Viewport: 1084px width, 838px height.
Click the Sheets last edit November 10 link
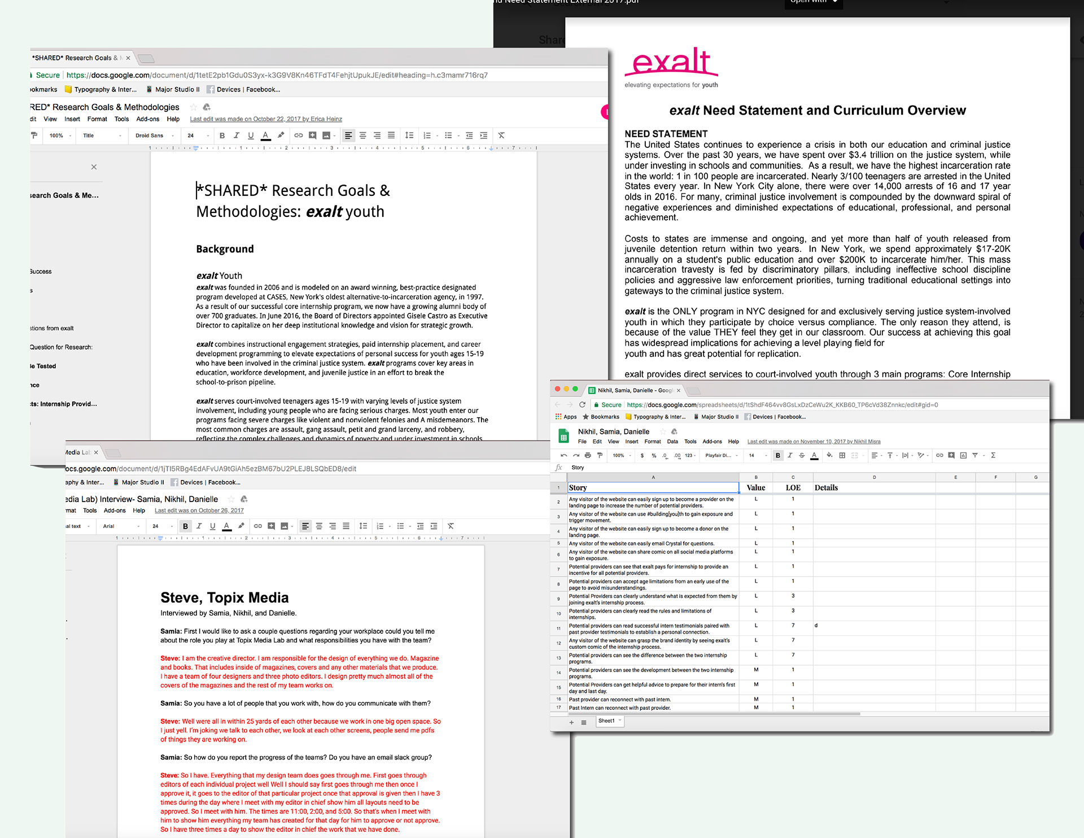[814, 442]
